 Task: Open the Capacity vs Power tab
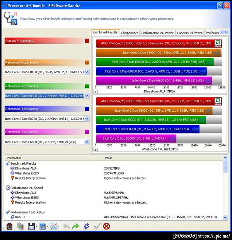tap(189, 33)
